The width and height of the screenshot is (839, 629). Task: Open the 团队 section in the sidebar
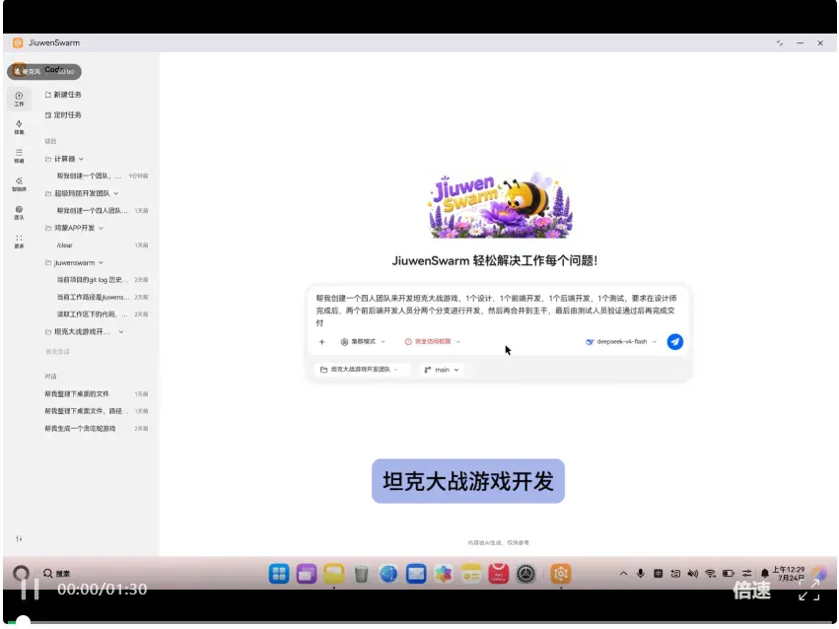point(19,212)
